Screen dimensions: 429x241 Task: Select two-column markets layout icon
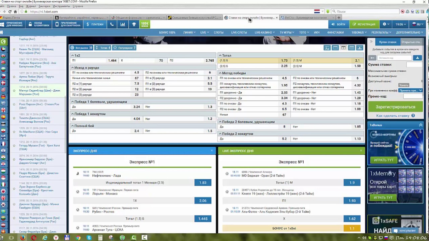[343, 48]
